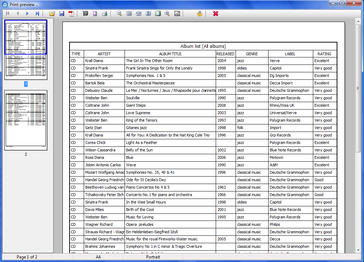The height and width of the screenshot is (262, 364).
Task: Click the image icon in the toolbar
Action: pyautogui.click(x=177, y=13)
